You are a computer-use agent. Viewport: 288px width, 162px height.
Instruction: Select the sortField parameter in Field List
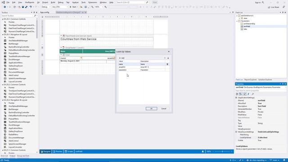247,27
